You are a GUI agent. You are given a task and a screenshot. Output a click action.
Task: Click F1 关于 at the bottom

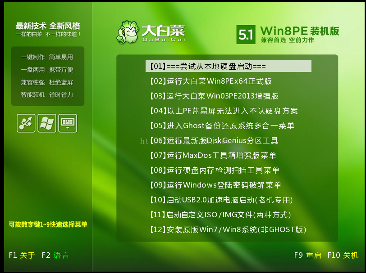[22, 255]
